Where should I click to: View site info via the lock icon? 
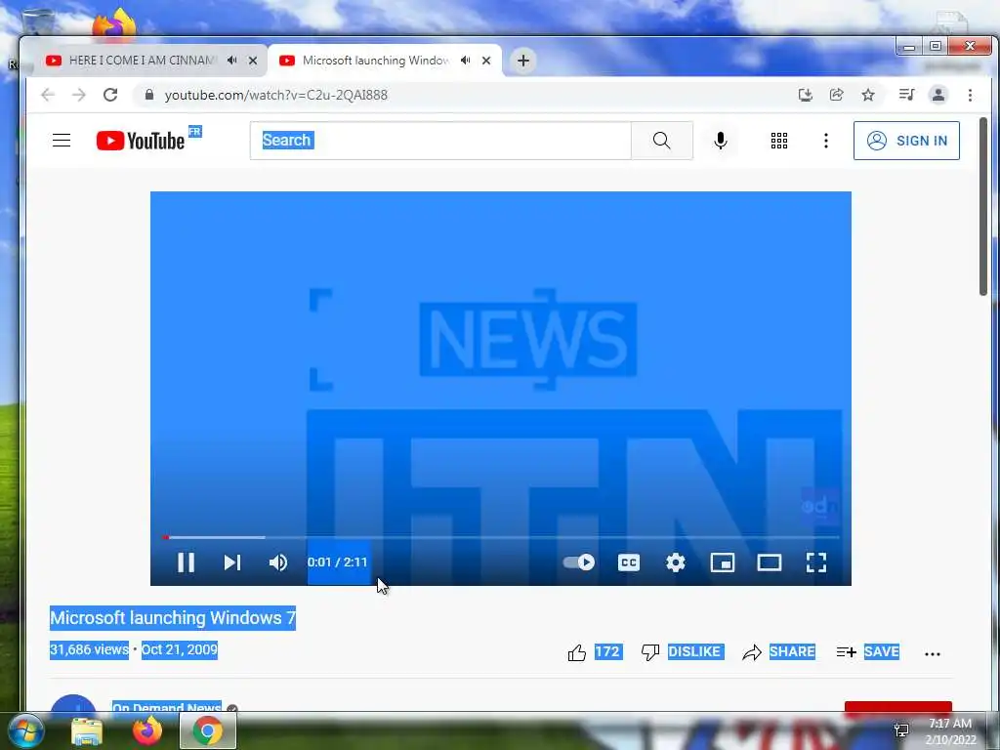149,95
